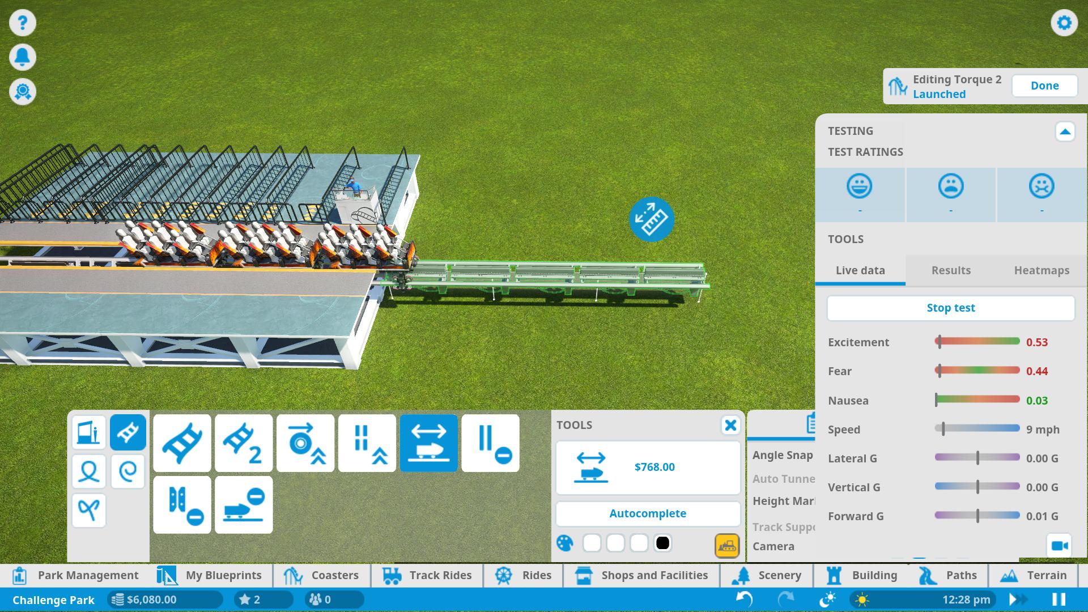Toggle the black color swatch selection

click(x=662, y=542)
